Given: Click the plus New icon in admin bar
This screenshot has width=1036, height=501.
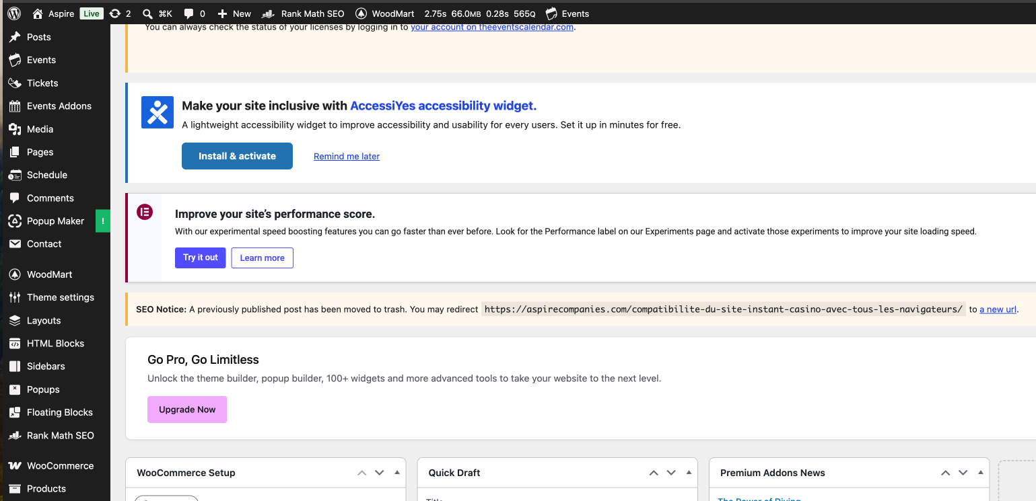Looking at the screenshot, I should (x=223, y=13).
